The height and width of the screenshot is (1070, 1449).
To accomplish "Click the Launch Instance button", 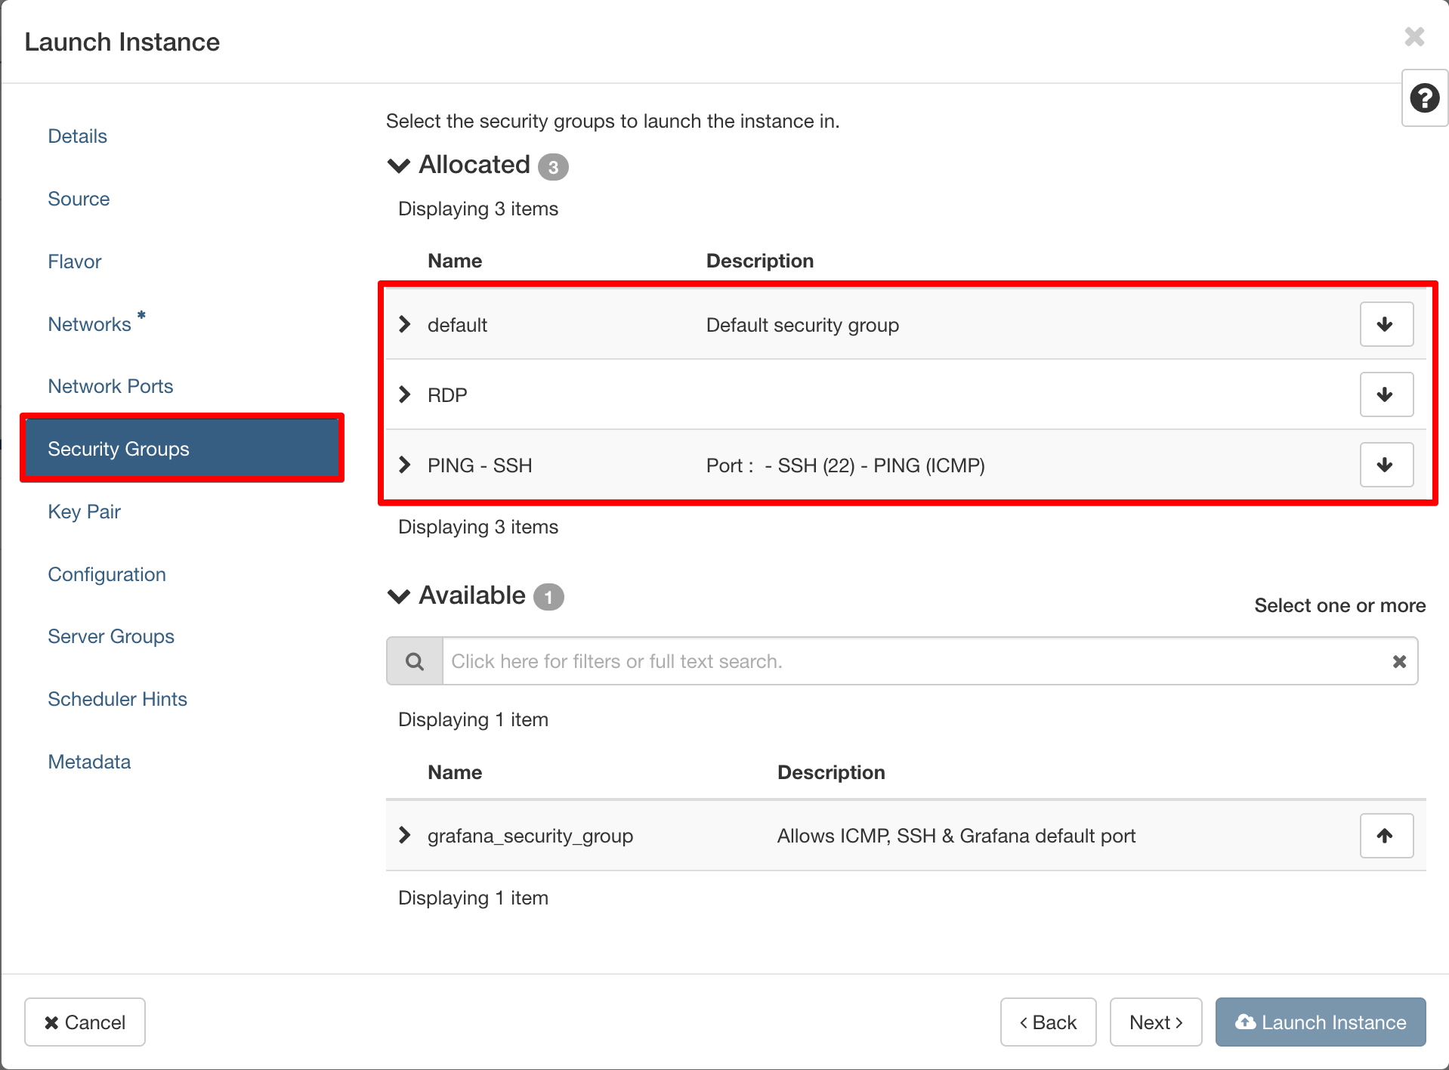I will pos(1320,1022).
